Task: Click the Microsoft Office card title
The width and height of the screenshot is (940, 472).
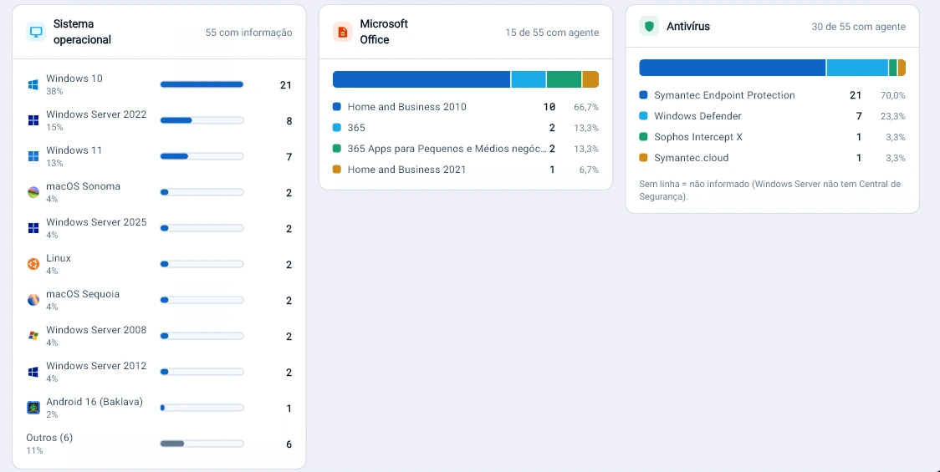Action: click(x=384, y=32)
